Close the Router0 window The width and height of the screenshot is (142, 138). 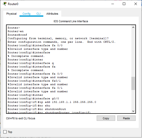136,4
